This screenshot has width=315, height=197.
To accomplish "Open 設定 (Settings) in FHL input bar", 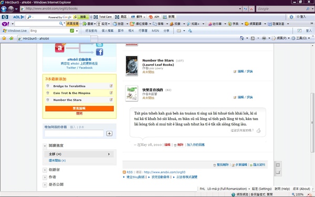I will (261, 189).
